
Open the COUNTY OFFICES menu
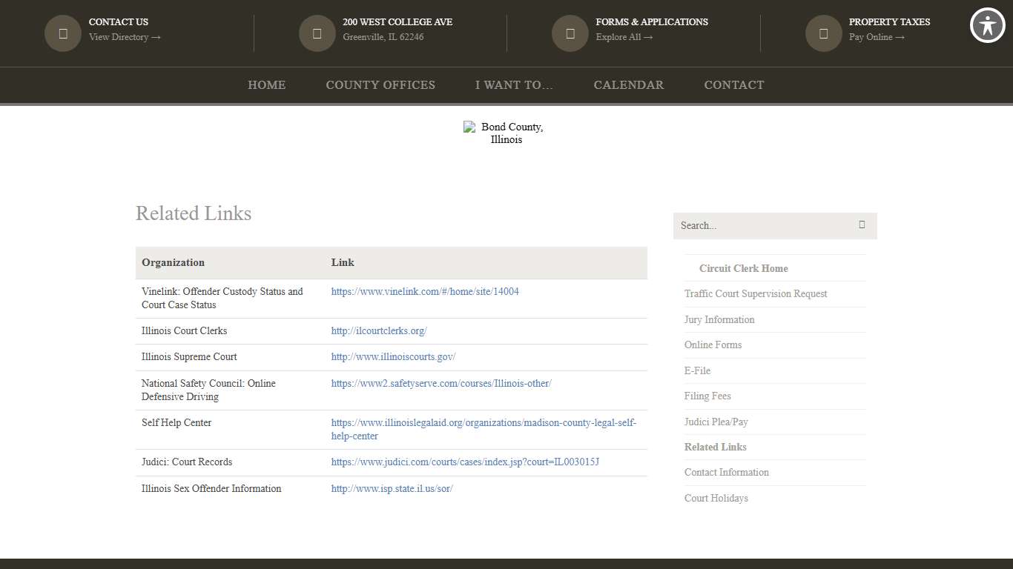click(380, 84)
